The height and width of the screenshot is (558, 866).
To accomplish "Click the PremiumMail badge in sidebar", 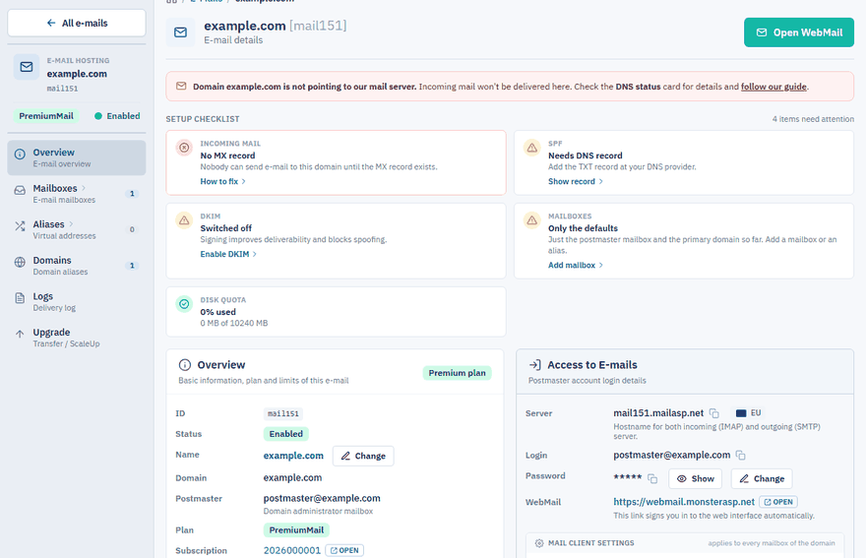I will (46, 116).
